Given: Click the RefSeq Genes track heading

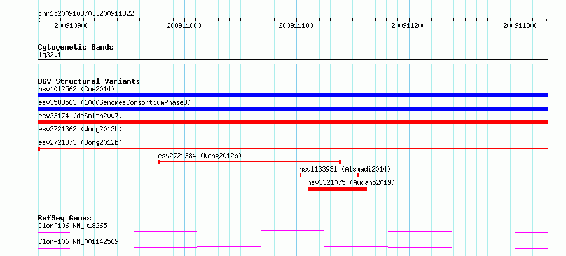Looking at the screenshot, I should click(65, 218).
